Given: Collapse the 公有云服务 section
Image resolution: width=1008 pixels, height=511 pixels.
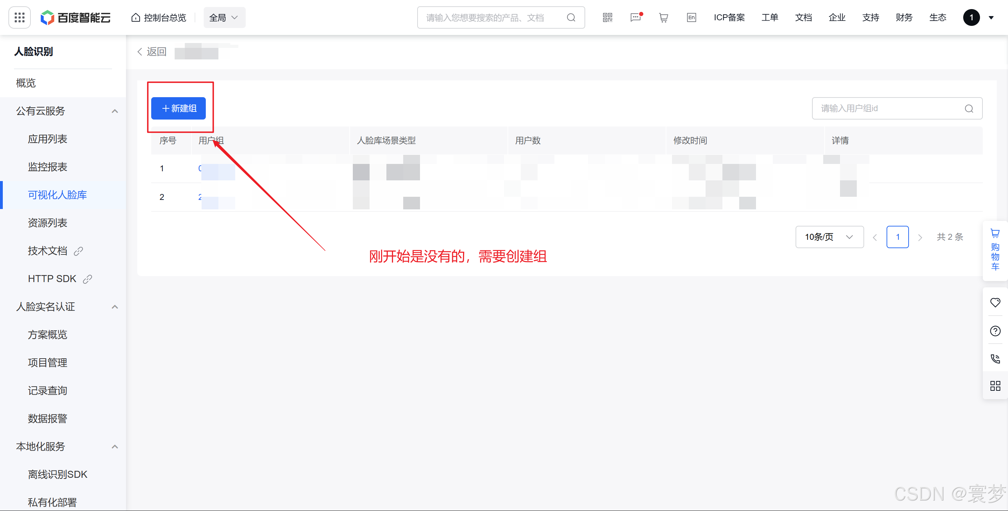Looking at the screenshot, I should tap(115, 111).
